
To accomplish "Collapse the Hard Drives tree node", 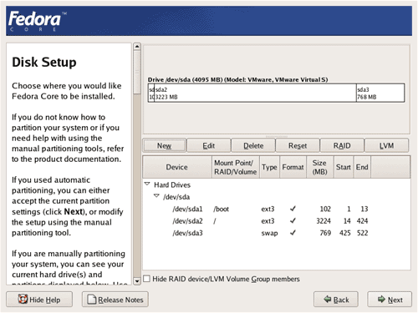I will click(147, 184).
